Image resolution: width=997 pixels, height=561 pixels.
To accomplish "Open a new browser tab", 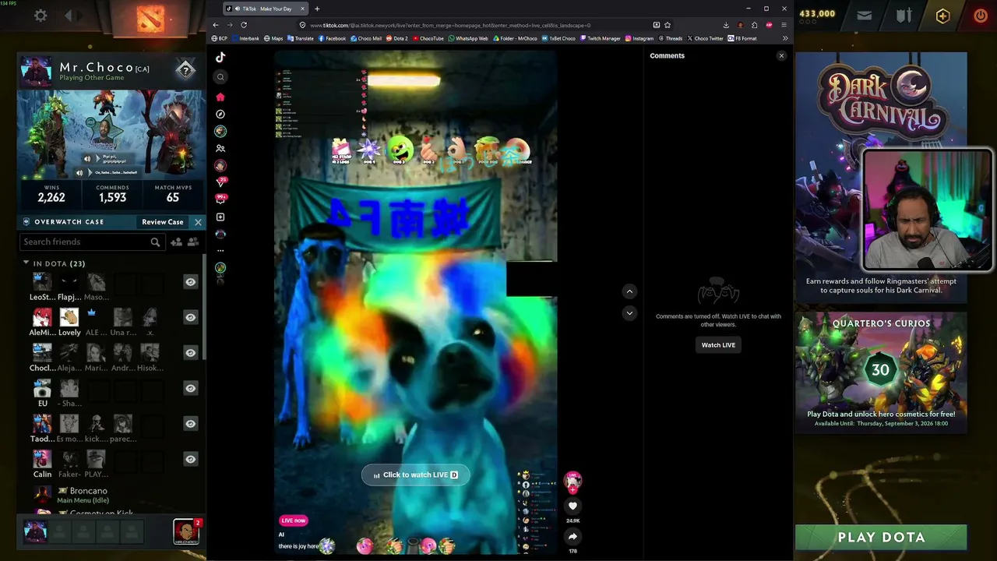I will coord(317,9).
